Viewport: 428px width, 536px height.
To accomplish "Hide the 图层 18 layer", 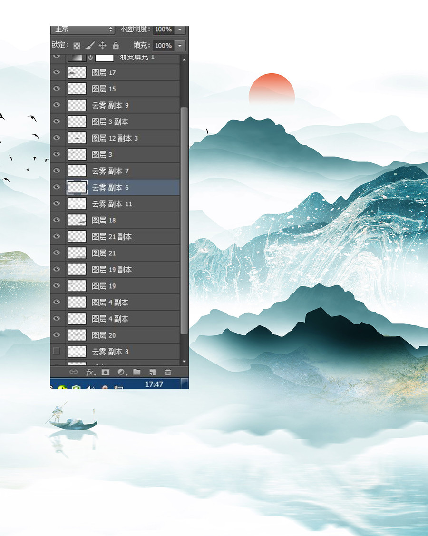I will tap(57, 220).
